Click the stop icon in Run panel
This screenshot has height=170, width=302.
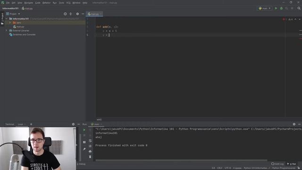coord(84,136)
